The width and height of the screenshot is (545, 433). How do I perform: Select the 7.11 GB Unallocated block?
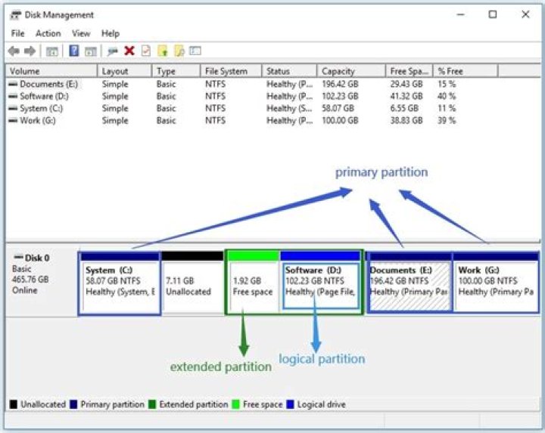click(192, 284)
